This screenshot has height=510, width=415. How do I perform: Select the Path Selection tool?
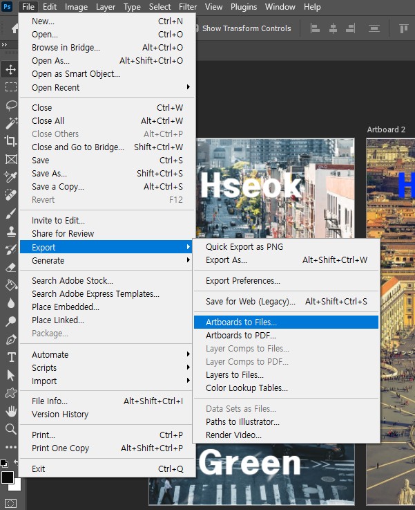click(x=11, y=375)
